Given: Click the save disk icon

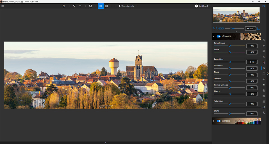Looking at the screenshot, I should 91,6.
